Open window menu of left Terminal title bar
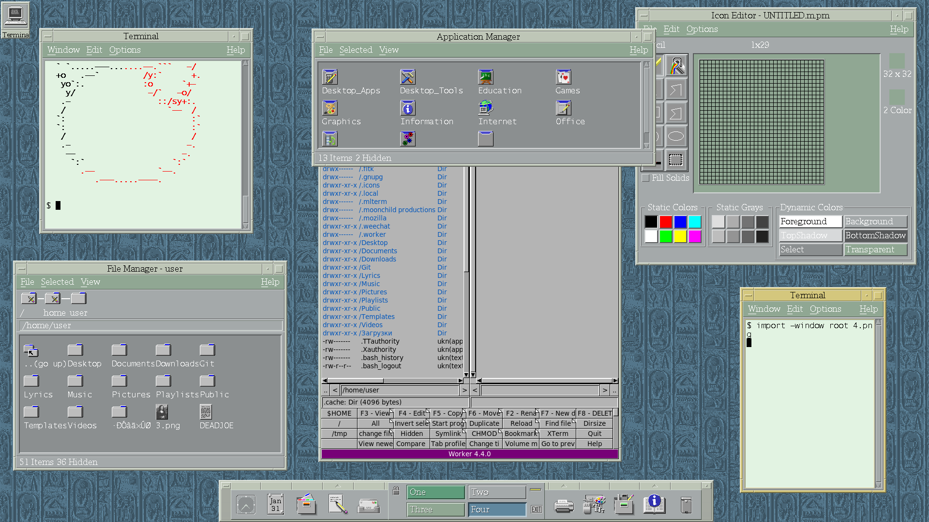 47,36
